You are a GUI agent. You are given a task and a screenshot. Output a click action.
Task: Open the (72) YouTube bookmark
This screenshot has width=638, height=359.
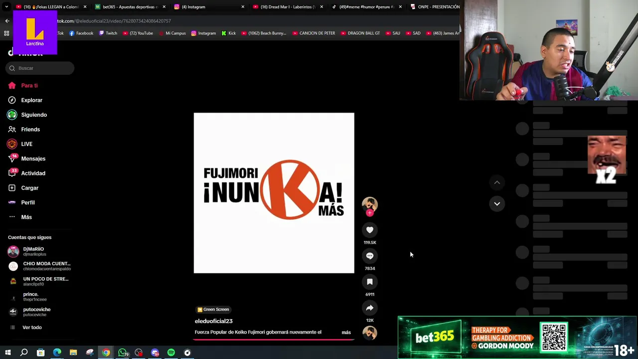point(138,33)
